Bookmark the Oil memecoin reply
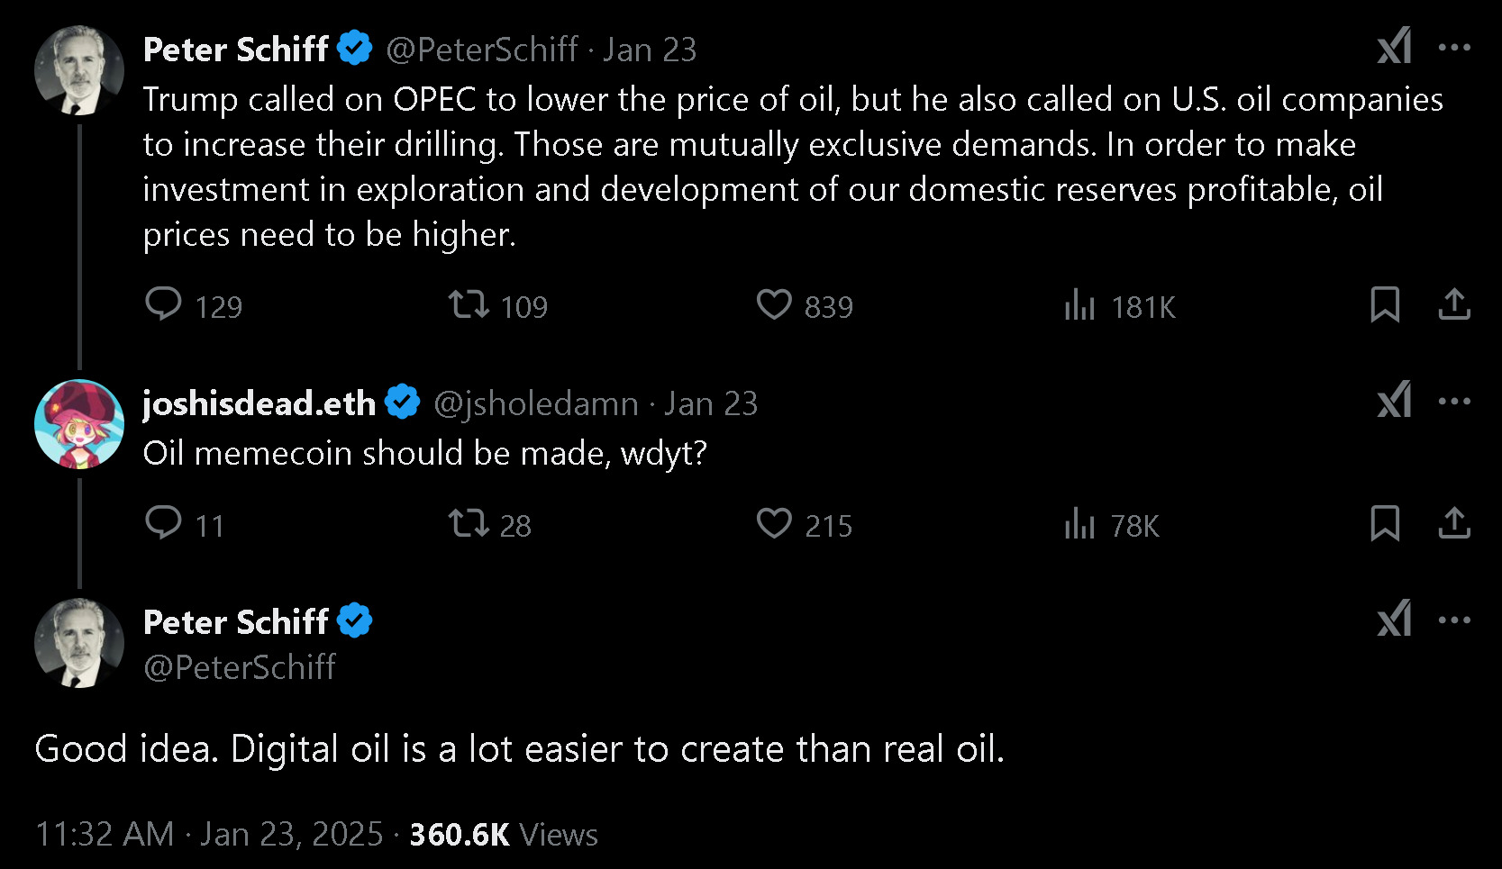Screen dimensions: 1502x869 tap(1384, 523)
